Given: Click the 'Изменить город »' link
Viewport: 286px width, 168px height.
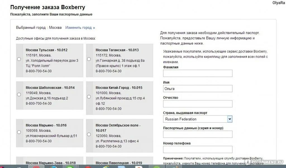Looking at the screenshot, I should tap(80, 28).
